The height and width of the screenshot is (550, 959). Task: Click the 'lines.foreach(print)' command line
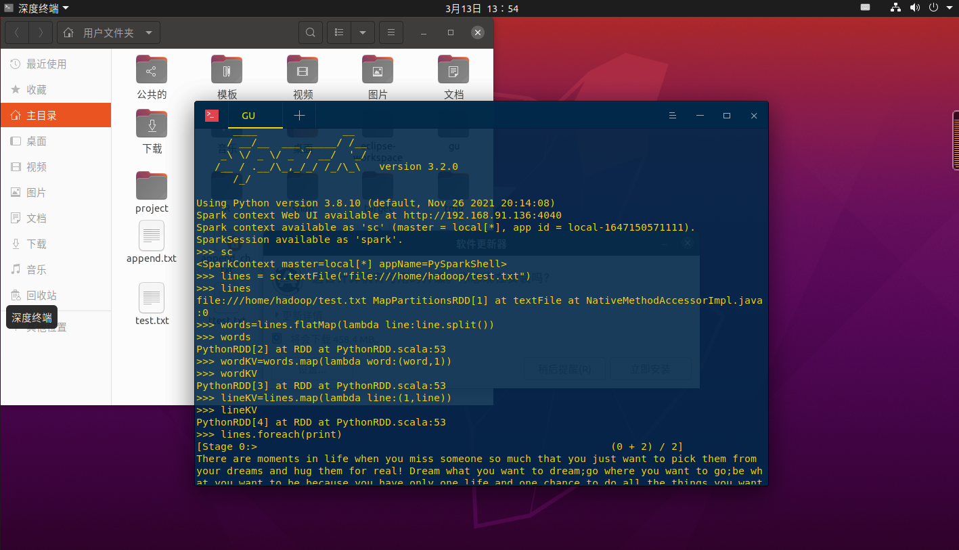tap(269, 434)
